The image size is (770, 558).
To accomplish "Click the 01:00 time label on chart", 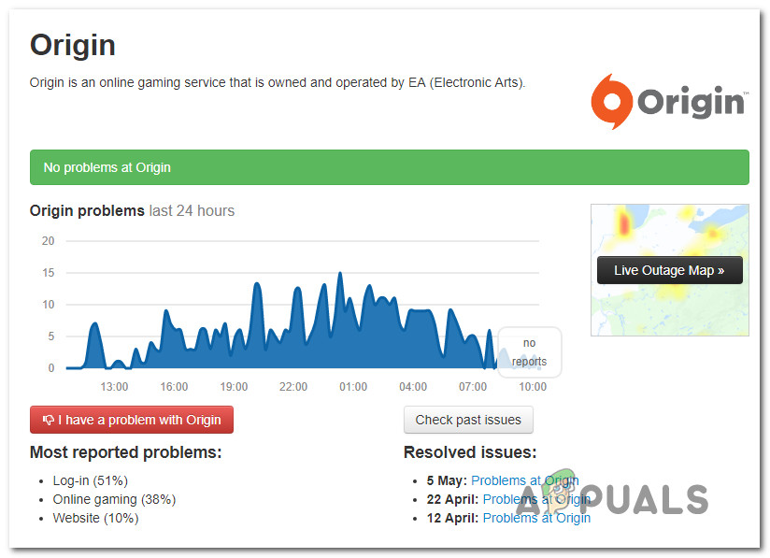I will 353,387.
